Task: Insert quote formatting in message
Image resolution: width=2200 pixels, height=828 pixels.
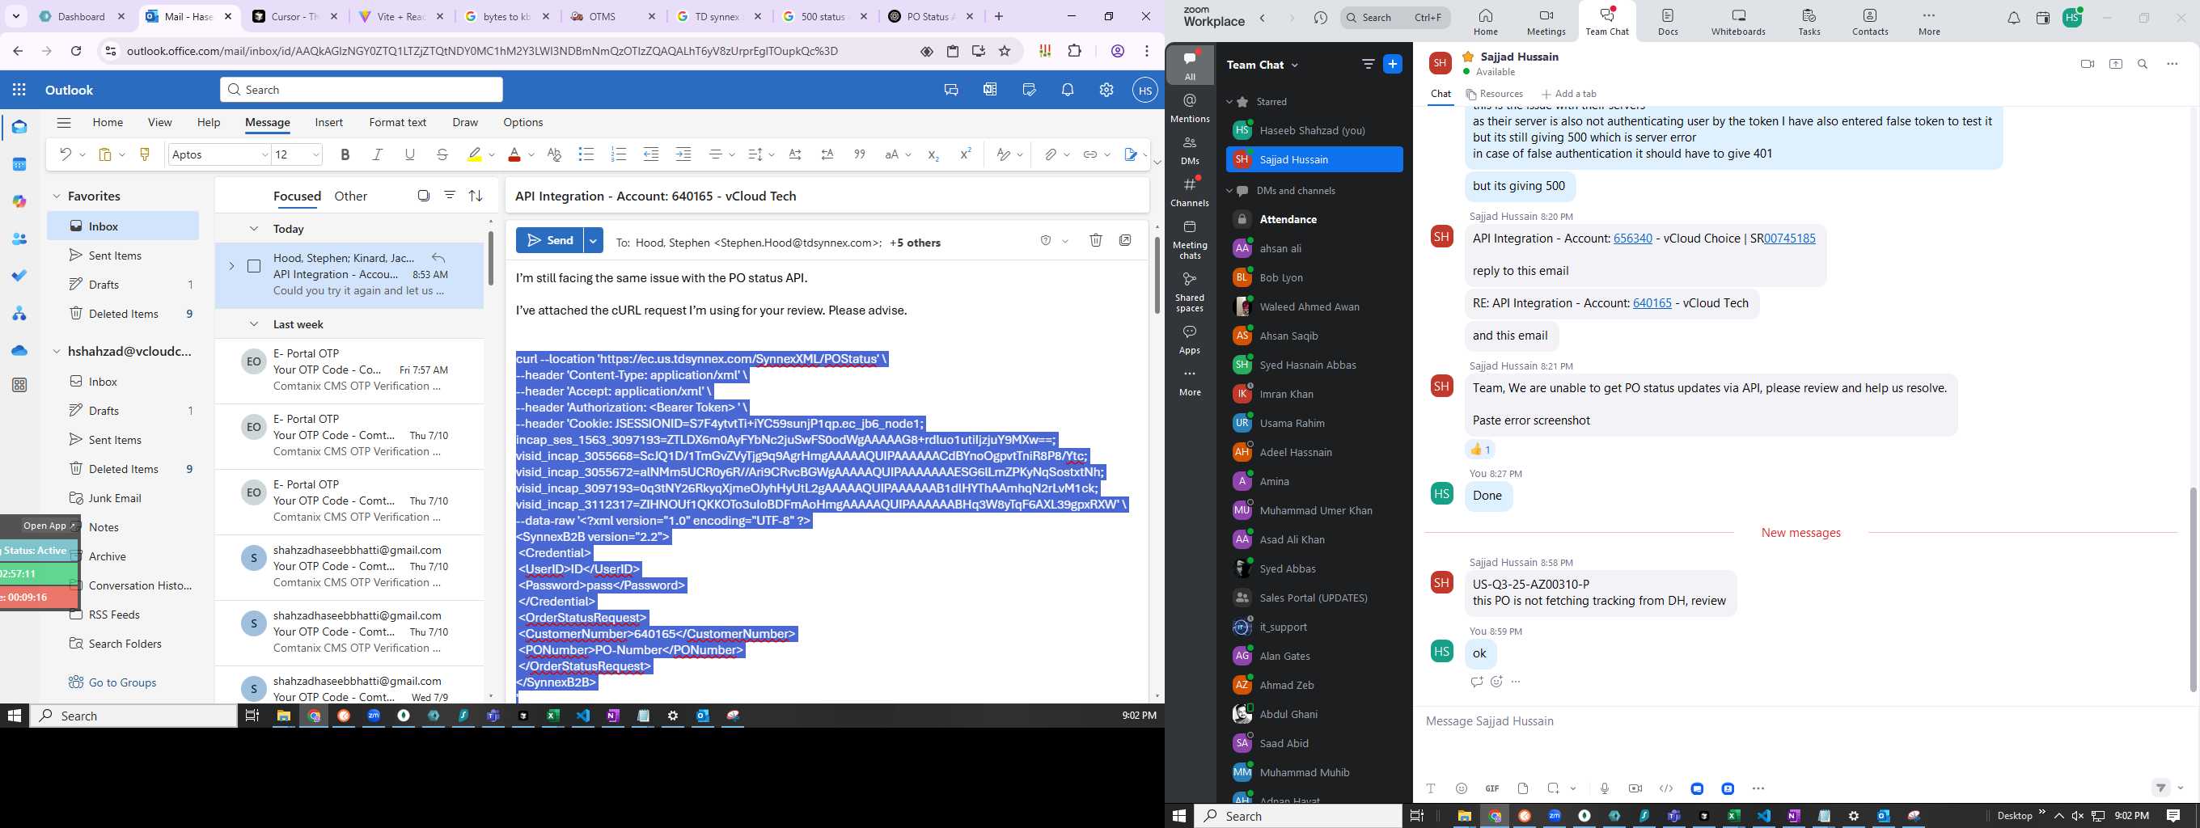Action: tap(859, 154)
